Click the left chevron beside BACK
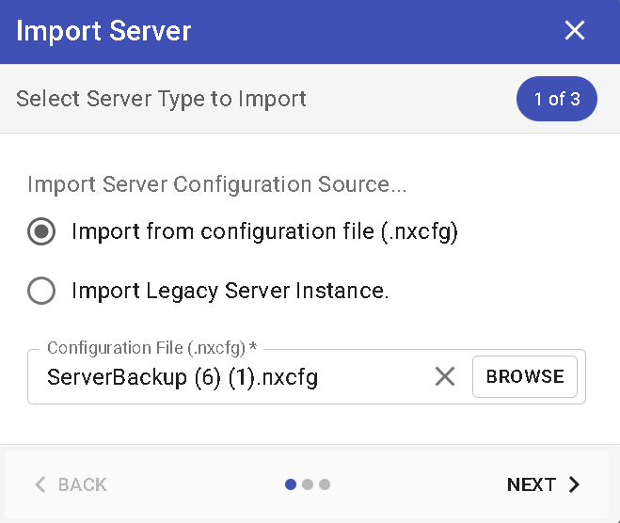The height and width of the screenshot is (523, 620). tap(40, 485)
